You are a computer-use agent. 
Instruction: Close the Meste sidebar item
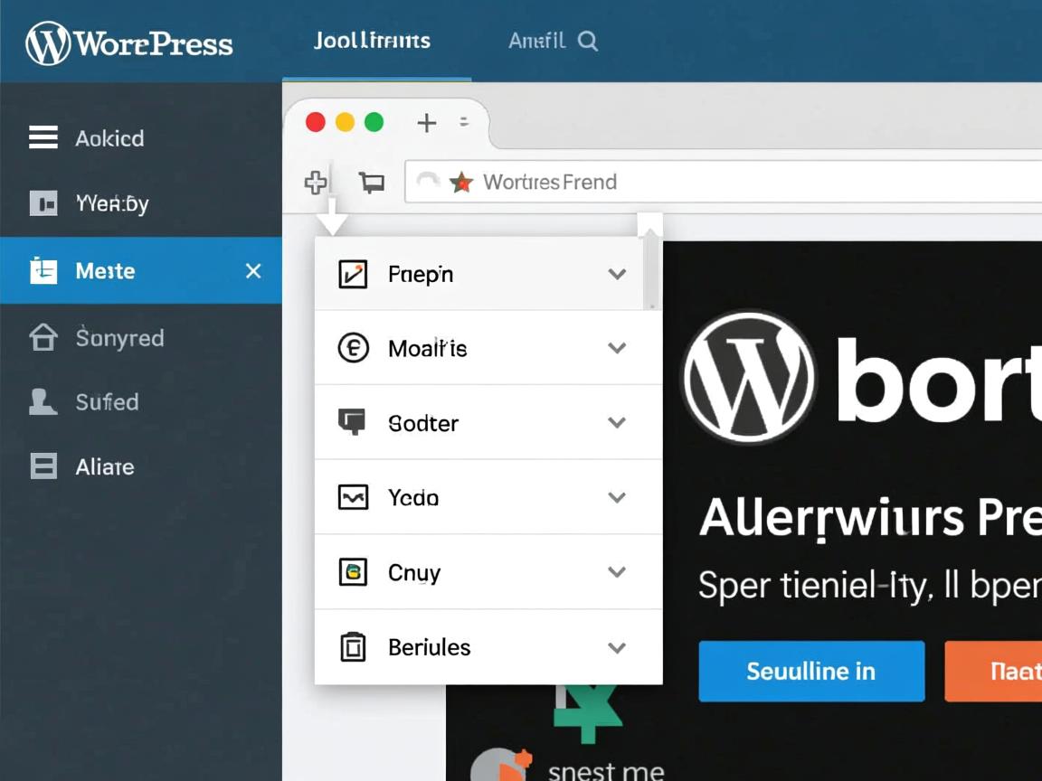pyautogui.click(x=253, y=271)
